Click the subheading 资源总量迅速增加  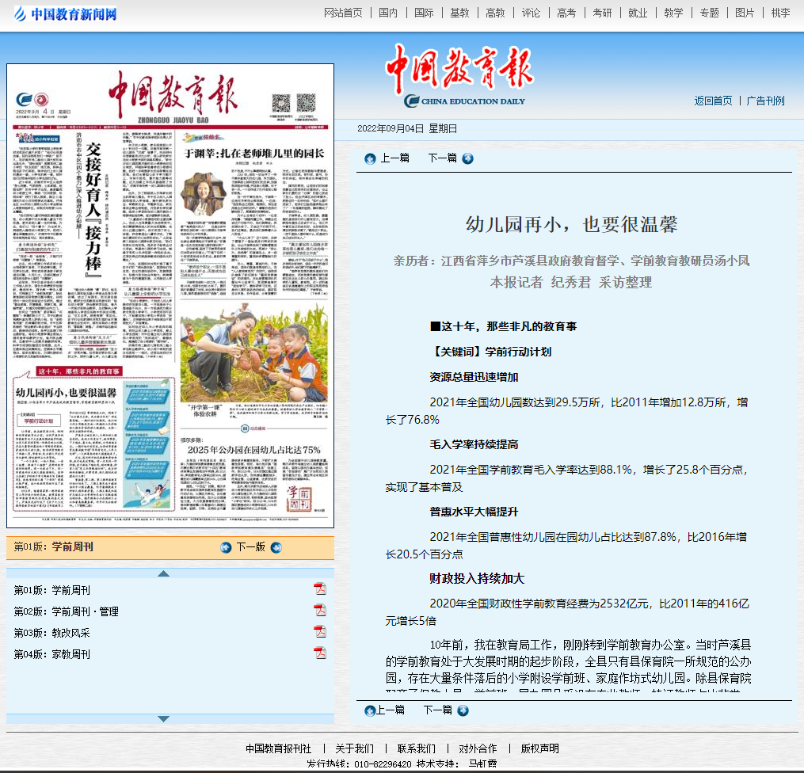[474, 377]
